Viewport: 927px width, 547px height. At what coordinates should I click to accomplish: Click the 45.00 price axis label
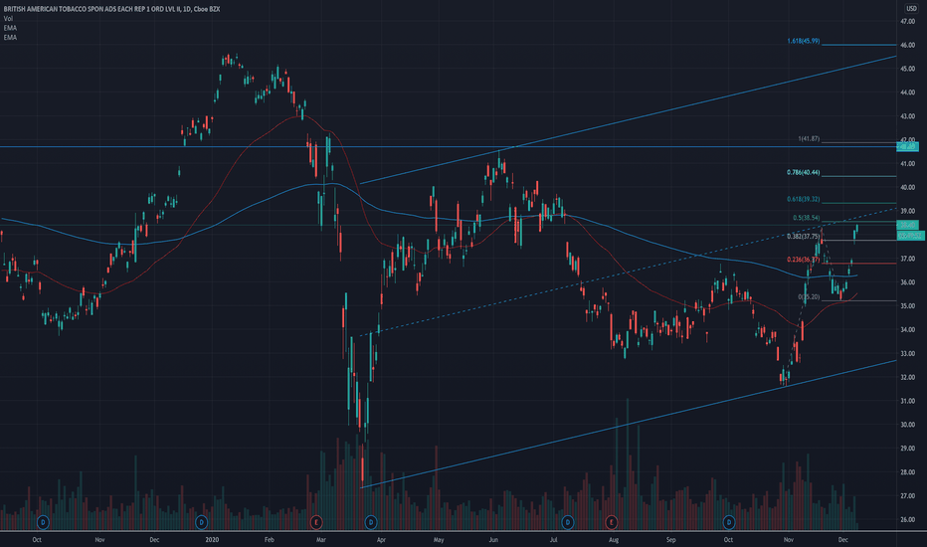click(907, 69)
